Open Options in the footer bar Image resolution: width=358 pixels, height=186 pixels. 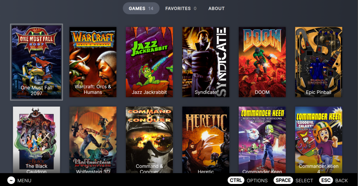[257, 180]
